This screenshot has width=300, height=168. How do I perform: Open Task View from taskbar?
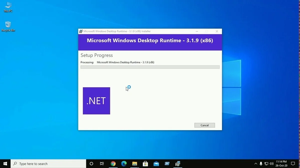[x=102, y=164]
